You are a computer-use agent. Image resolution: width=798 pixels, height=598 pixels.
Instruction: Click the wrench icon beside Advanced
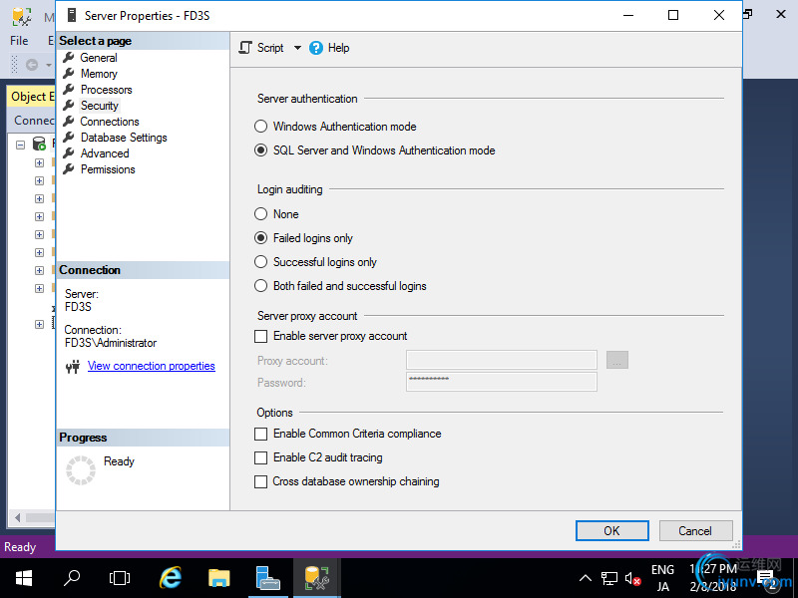pos(69,153)
